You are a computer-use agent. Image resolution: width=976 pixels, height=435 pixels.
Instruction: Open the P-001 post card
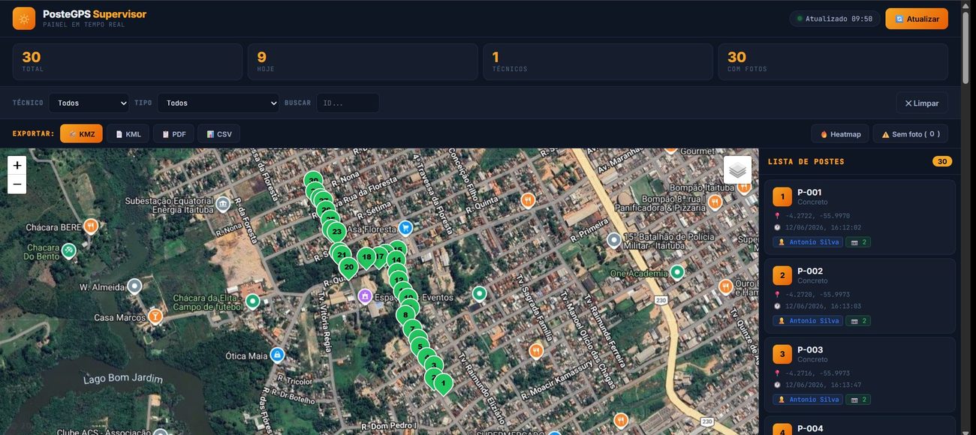click(x=859, y=217)
